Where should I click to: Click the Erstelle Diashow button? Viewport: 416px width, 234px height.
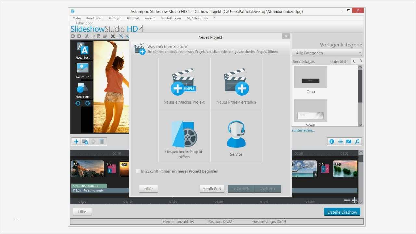[x=342, y=212]
